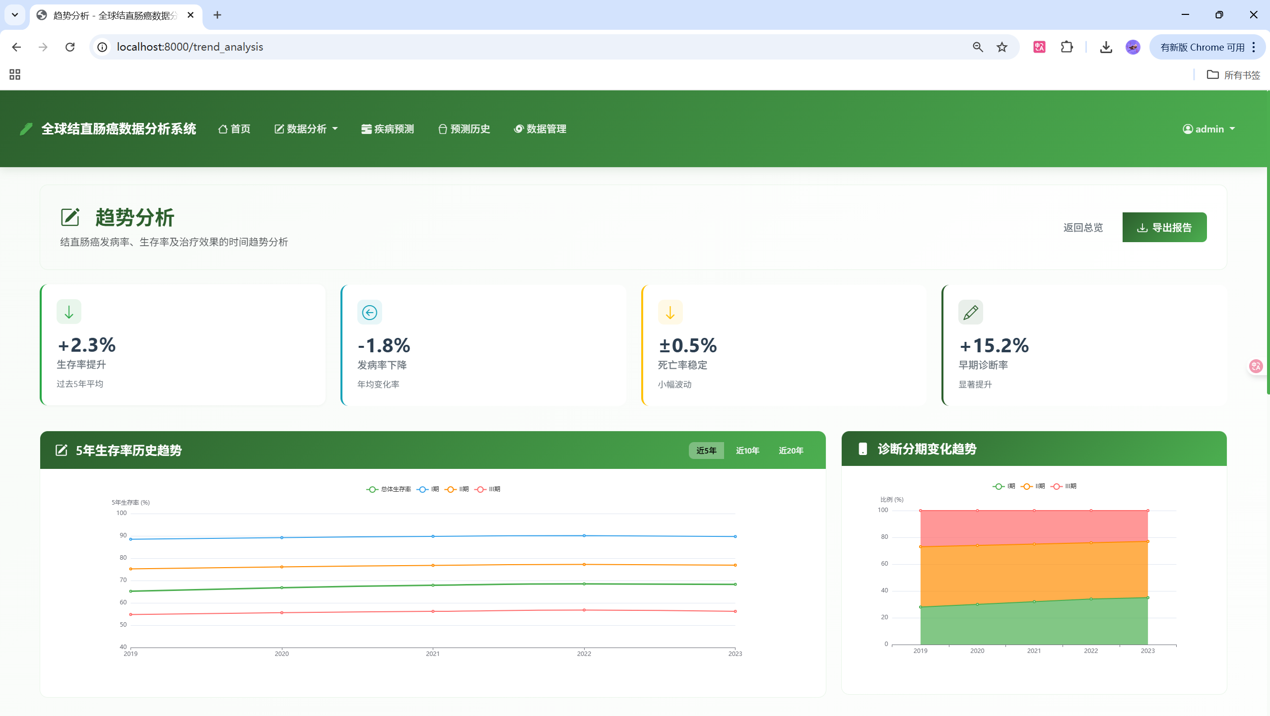Bookmark this page with star icon
1270x716 pixels.
pyautogui.click(x=1002, y=47)
